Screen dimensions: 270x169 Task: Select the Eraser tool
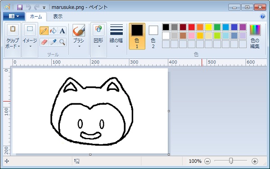pos(44,42)
